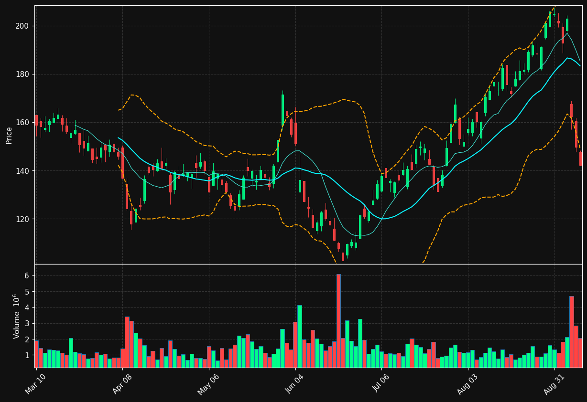
Task: Click the 160 price axis label
Action: (23, 122)
